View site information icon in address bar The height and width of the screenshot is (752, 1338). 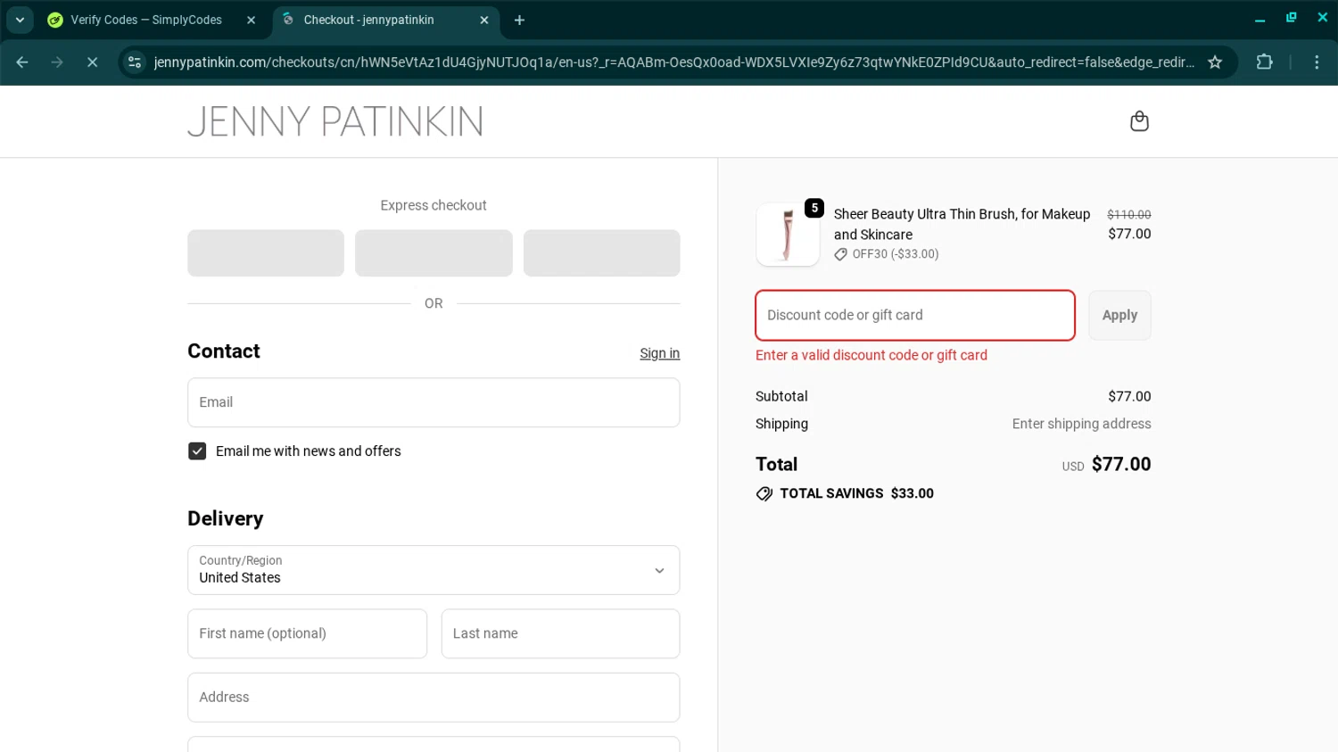click(x=135, y=62)
